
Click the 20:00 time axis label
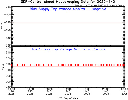106,89
